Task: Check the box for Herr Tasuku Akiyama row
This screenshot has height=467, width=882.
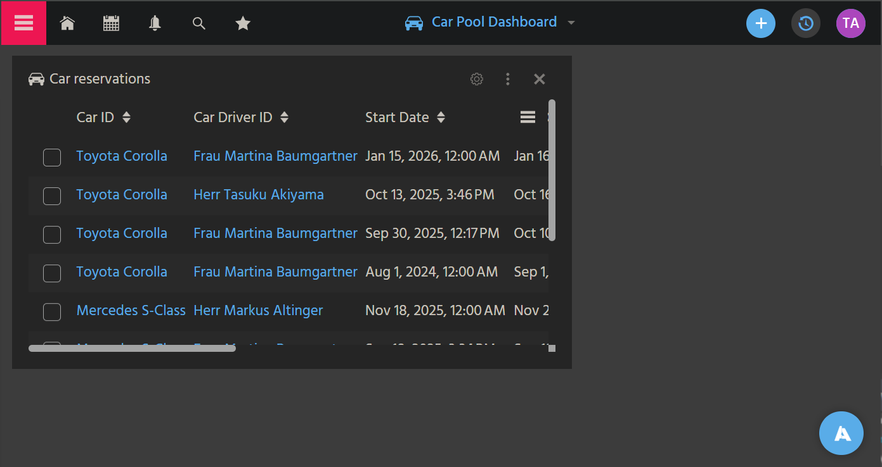Action: (x=52, y=196)
